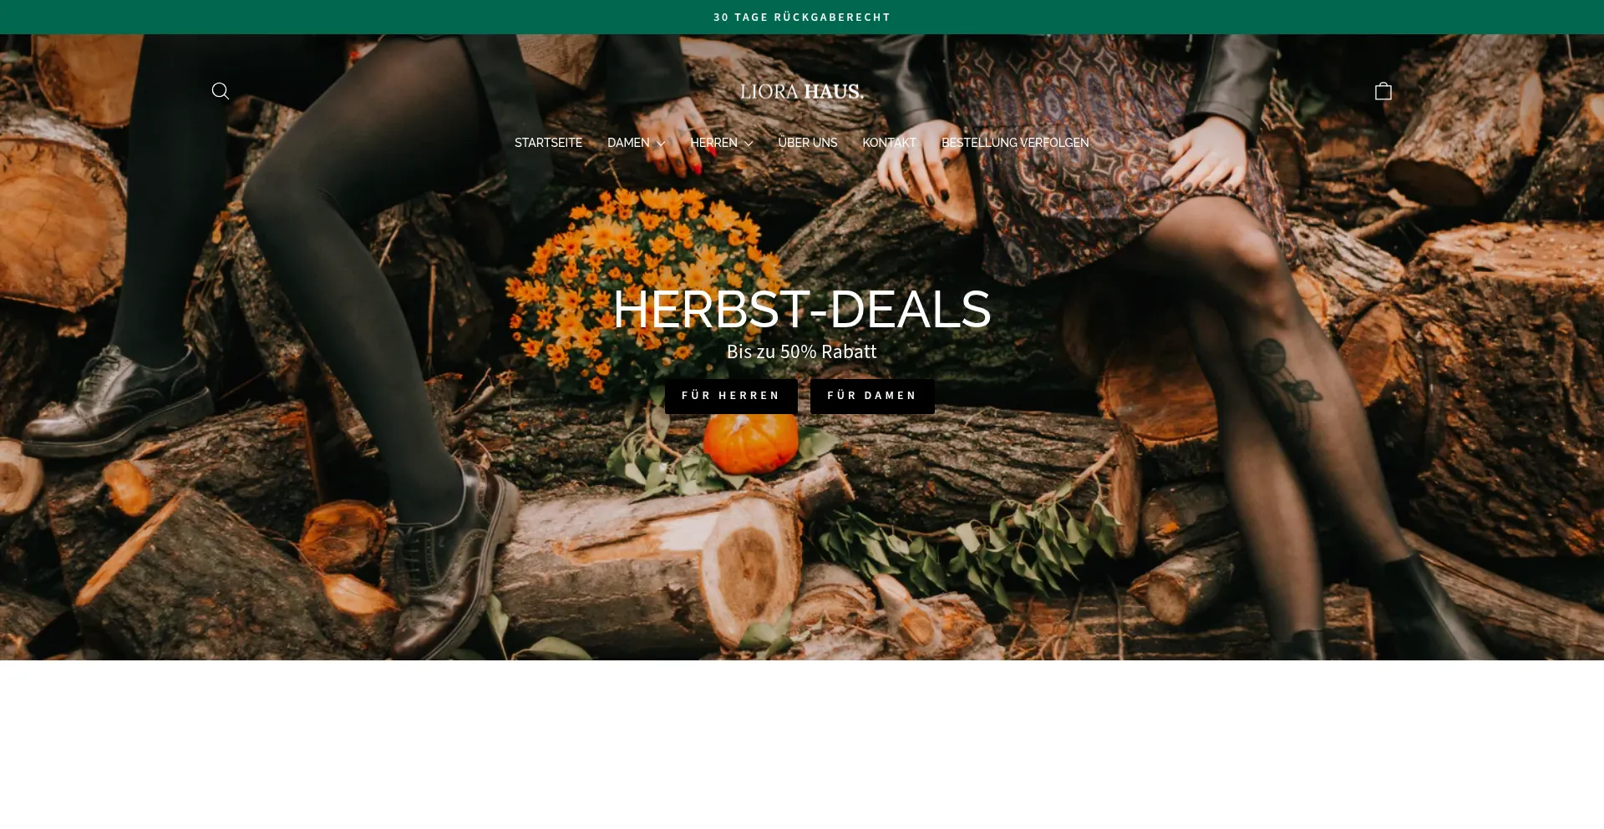Select BESTELLUNG VERFOLGEN in the menu
1604x829 pixels.
tap(1015, 143)
